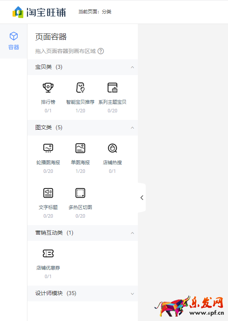Choose the 多热区切图 hotspot icon

(x=80, y=193)
